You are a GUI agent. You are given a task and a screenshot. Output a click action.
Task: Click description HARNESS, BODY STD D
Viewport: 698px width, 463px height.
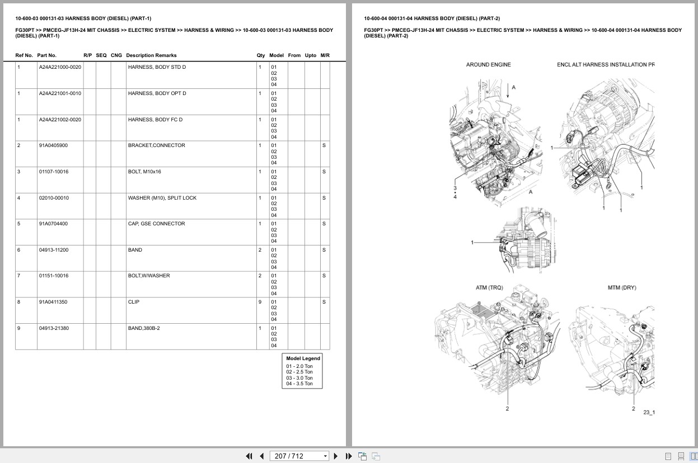coord(157,67)
